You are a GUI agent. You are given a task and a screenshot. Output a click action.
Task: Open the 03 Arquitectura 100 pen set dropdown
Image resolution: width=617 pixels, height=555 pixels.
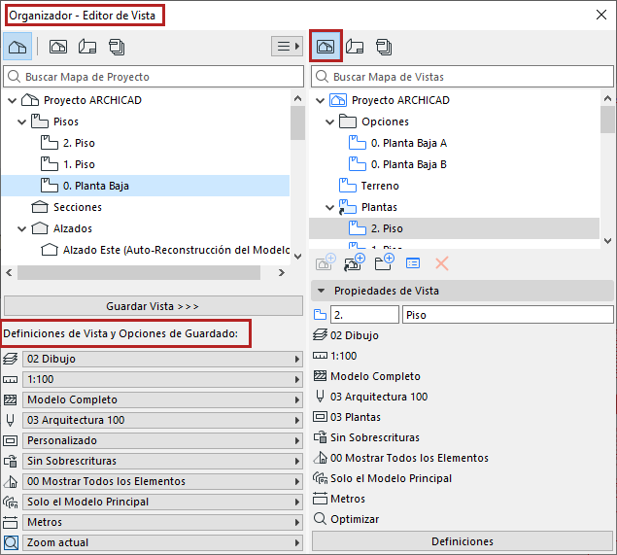pos(162,421)
